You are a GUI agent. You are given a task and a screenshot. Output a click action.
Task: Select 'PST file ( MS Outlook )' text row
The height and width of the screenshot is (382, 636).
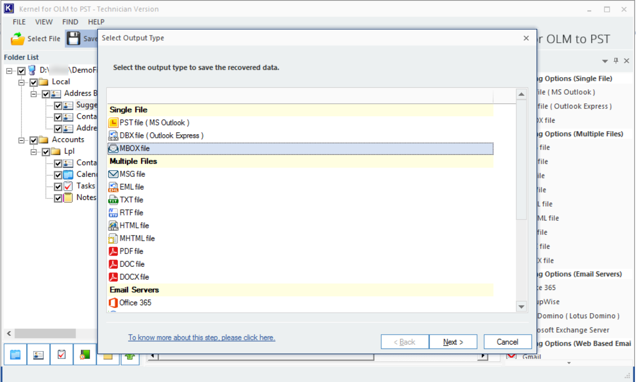pyautogui.click(x=154, y=123)
